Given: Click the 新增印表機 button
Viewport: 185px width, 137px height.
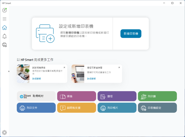Looking at the screenshot, I should (x=131, y=34).
